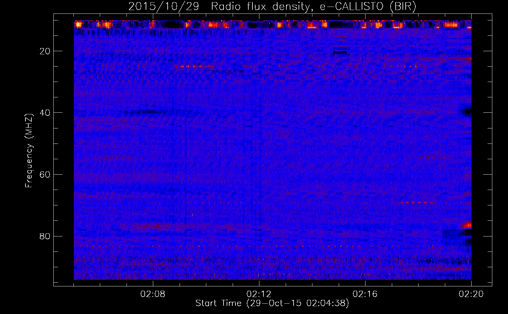Viewport: 508px width, 314px height.
Task: Click the bright red burst near 76 MHz at 02:20
Action: pos(467,225)
